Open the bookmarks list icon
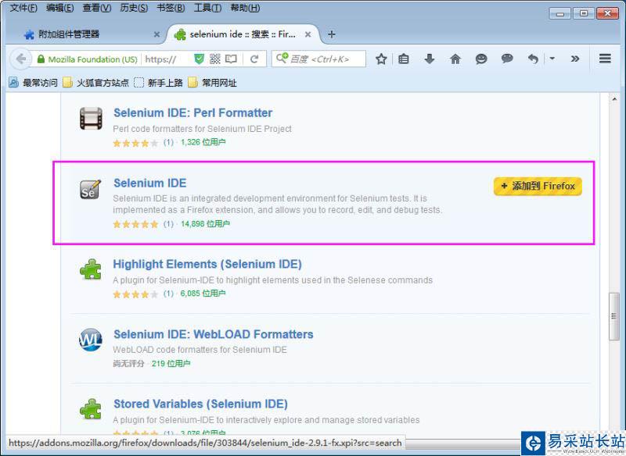 [x=404, y=59]
